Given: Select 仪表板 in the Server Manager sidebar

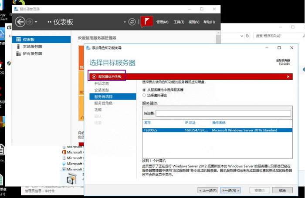Looking at the screenshot, I should (x=41, y=40).
